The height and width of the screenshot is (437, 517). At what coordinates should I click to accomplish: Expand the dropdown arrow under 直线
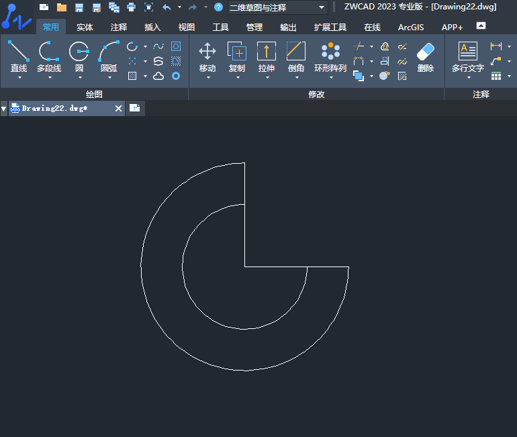(x=19, y=78)
